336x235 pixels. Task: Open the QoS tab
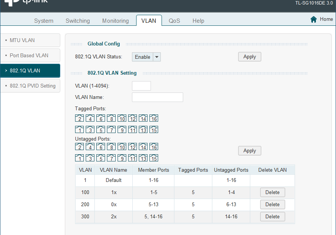pos(174,21)
